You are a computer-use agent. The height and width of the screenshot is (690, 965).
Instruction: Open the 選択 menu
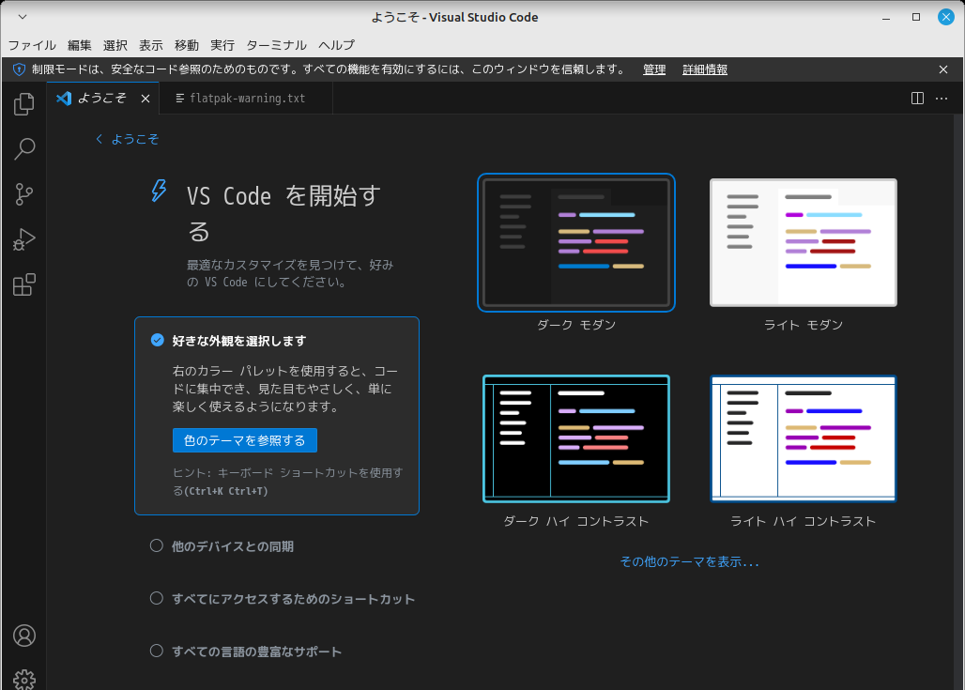115,45
